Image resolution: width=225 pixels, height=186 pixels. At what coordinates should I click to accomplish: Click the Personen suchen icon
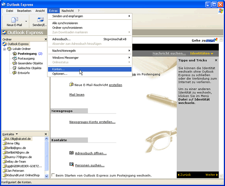point(71,165)
